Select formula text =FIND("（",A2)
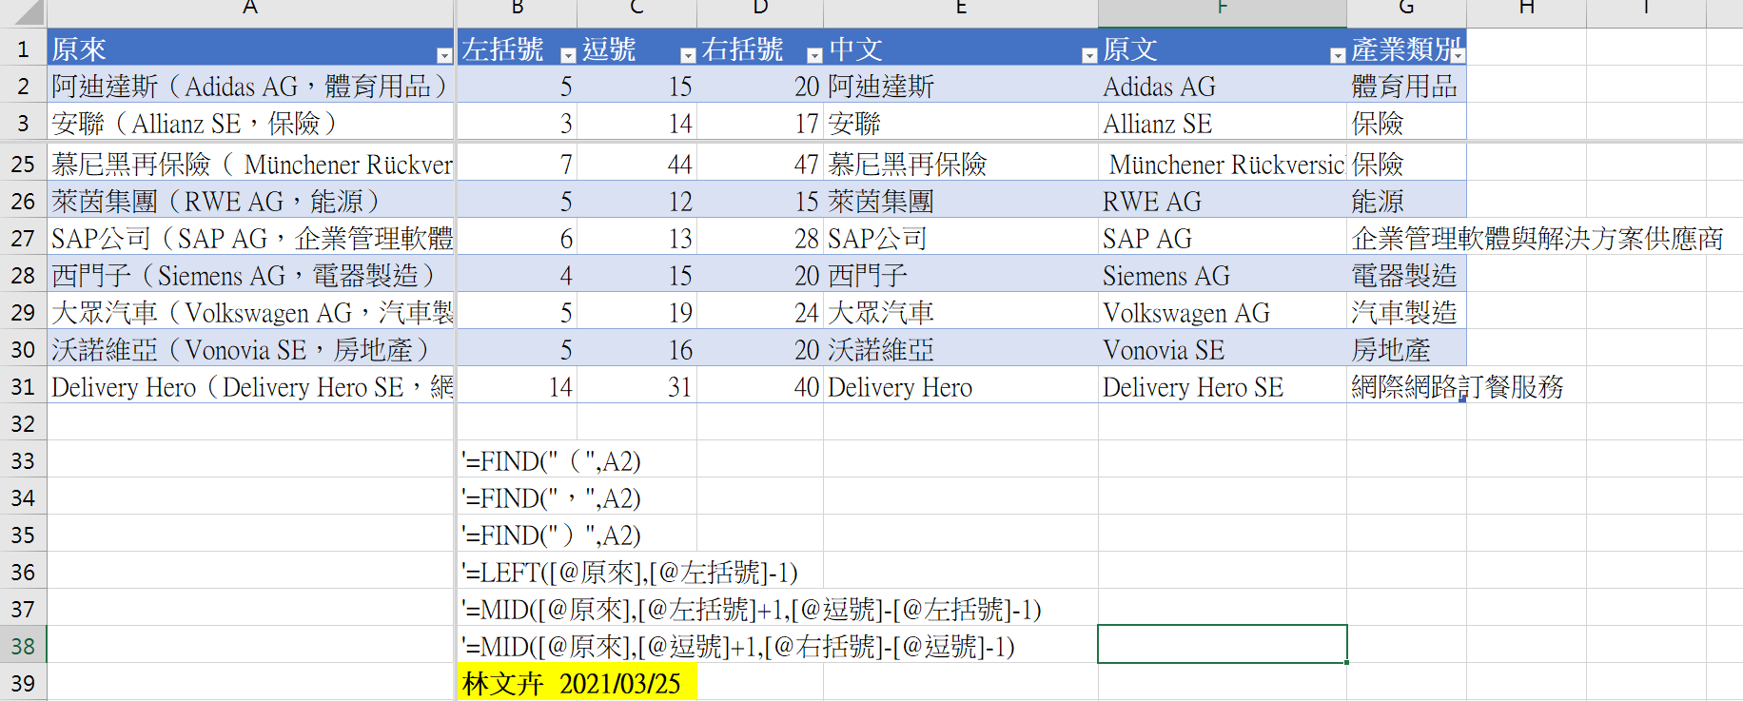Viewport: 1743px width, 701px height. (x=551, y=461)
